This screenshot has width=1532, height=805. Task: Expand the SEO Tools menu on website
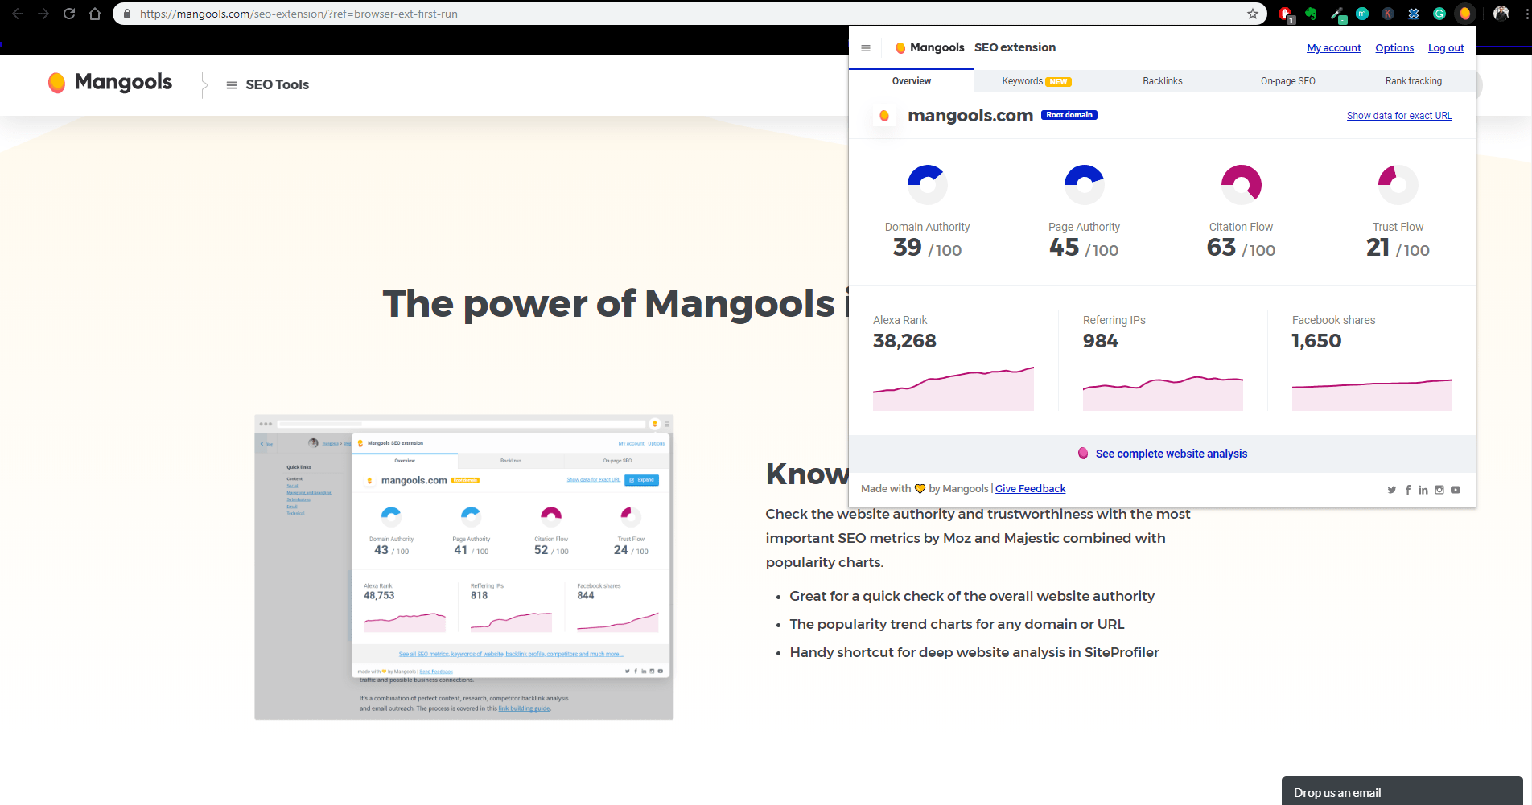tap(268, 84)
